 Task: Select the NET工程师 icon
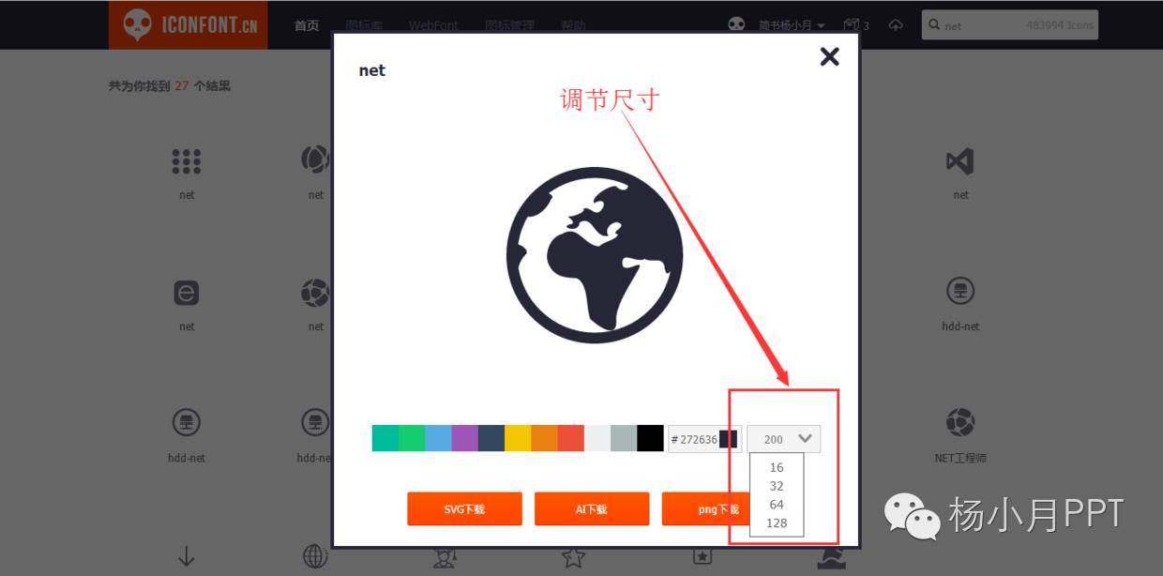959,423
